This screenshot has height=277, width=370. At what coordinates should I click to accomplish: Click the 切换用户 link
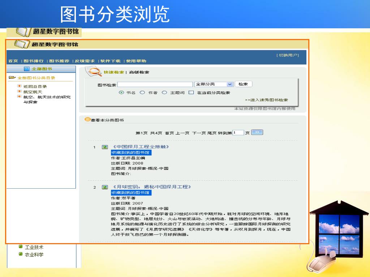click(288, 55)
